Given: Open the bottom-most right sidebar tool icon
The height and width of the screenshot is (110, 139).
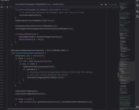Looking at the screenshot, I should tap(137, 107).
